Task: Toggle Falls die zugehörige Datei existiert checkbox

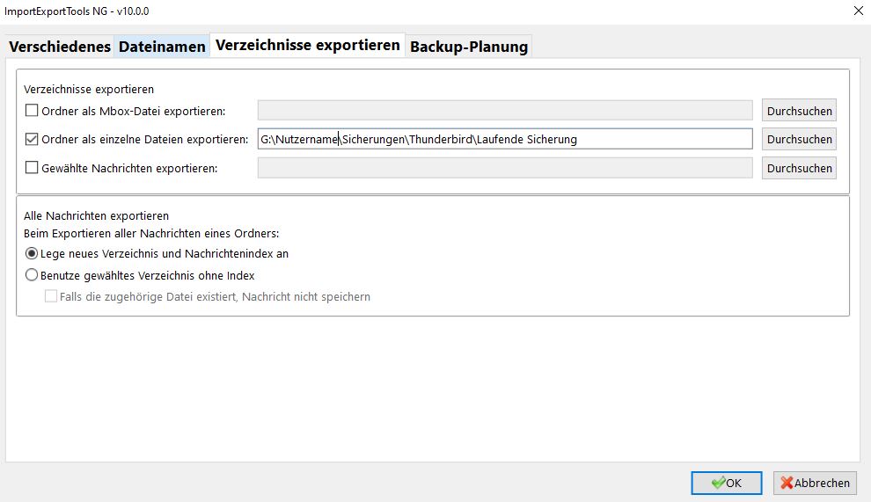Action: point(51,297)
